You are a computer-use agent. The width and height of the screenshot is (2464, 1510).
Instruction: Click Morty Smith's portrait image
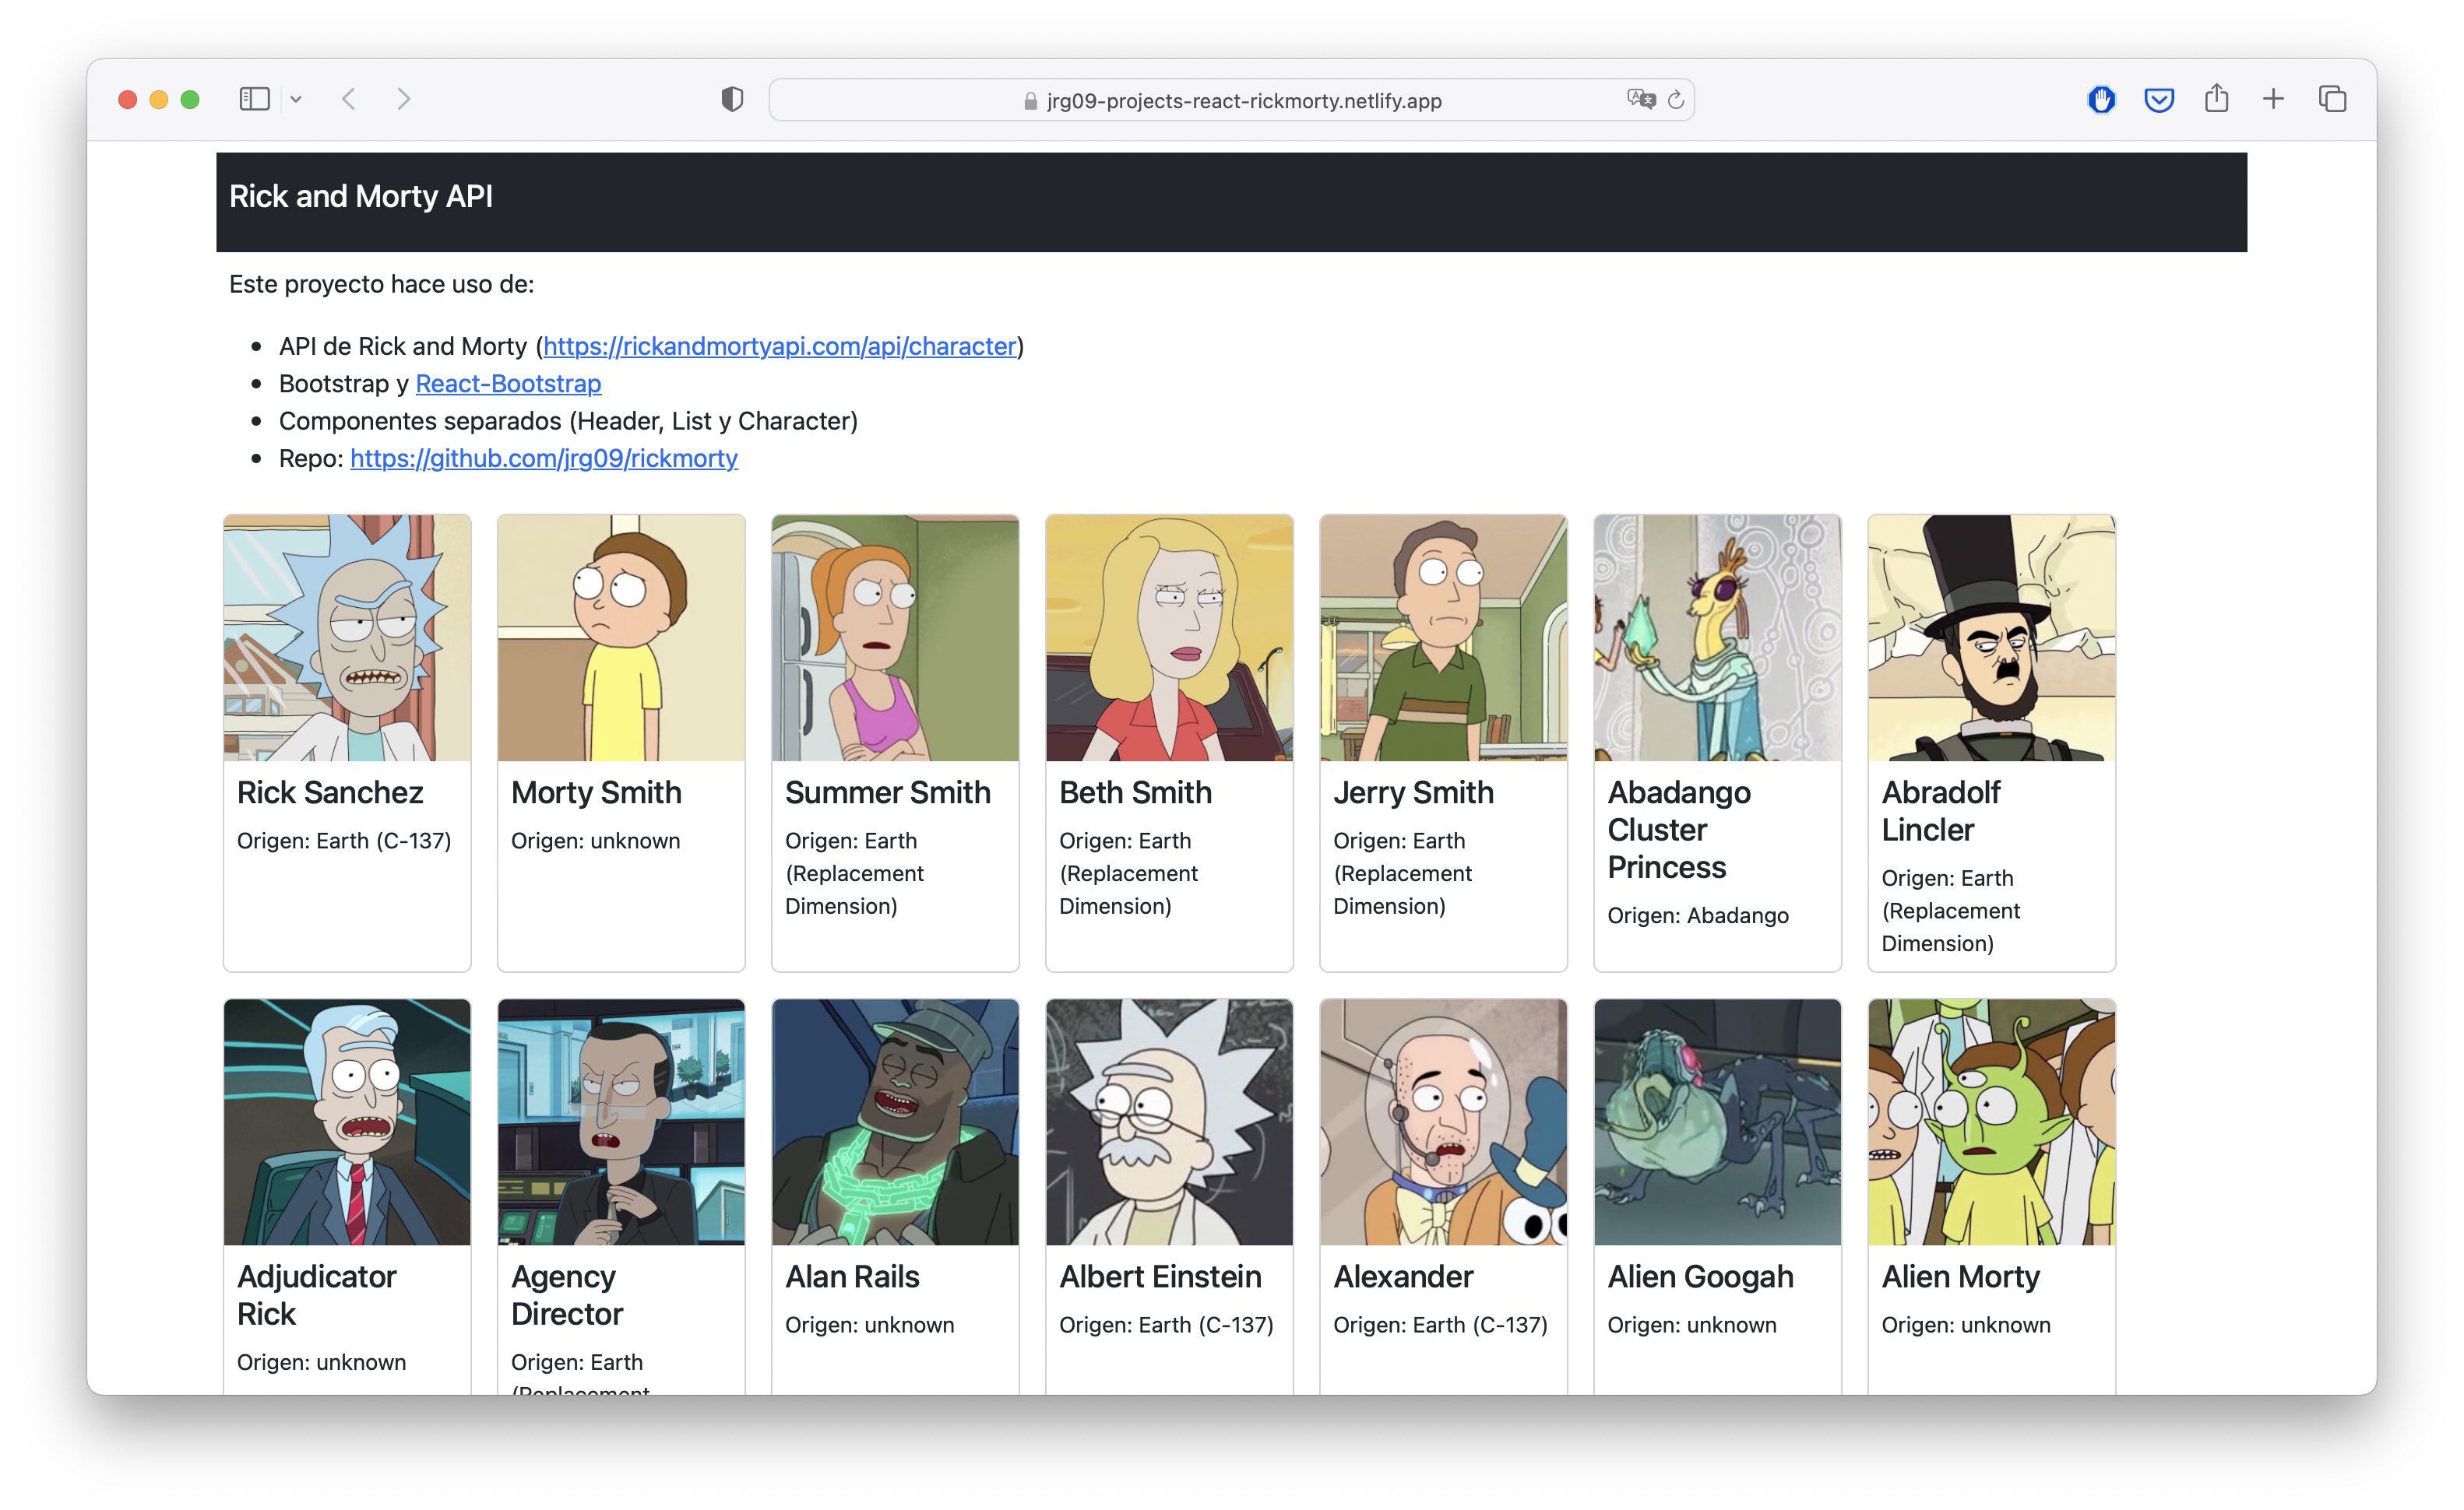tap(621, 637)
